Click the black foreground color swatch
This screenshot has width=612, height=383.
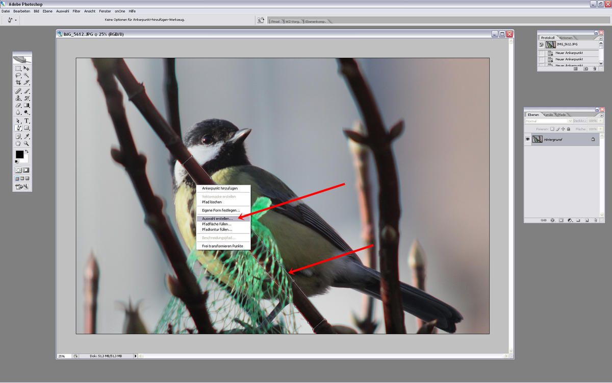(x=19, y=153)
